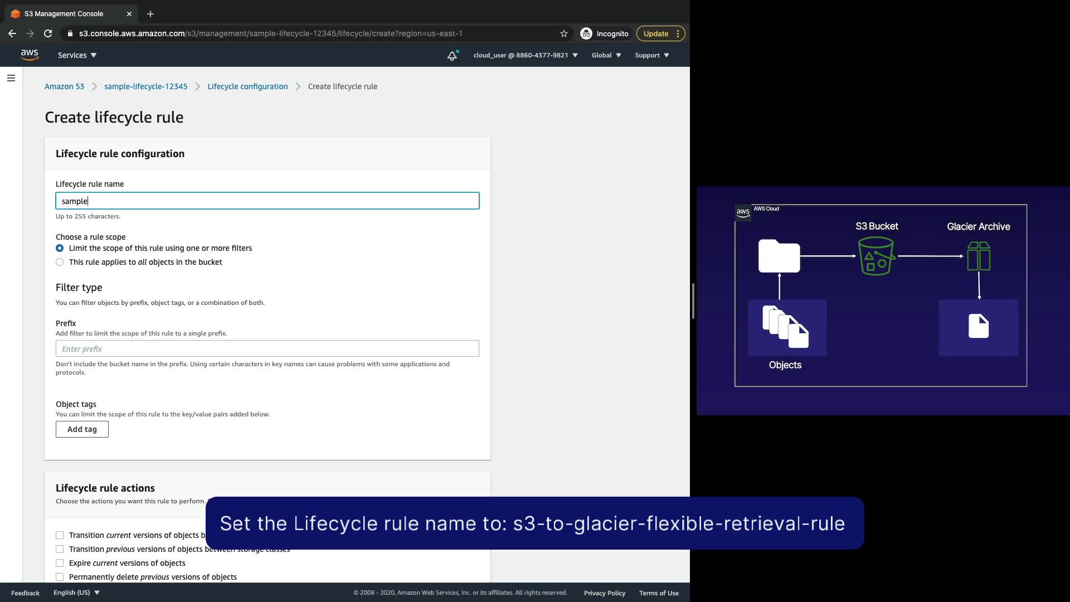Open English (US) language selector
This screenshot has width=1070, height=602.
(x=76, y=593)
